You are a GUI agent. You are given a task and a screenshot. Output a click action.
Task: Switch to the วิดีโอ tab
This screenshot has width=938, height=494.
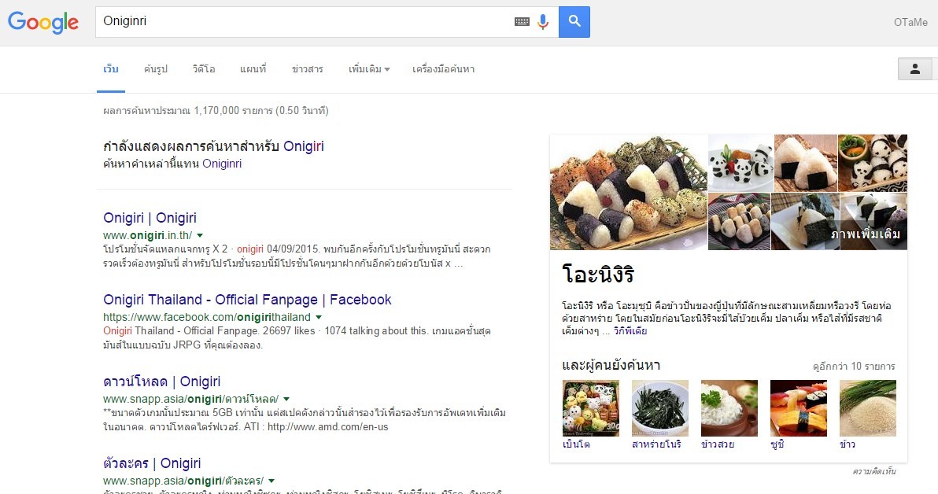point(203,69)
